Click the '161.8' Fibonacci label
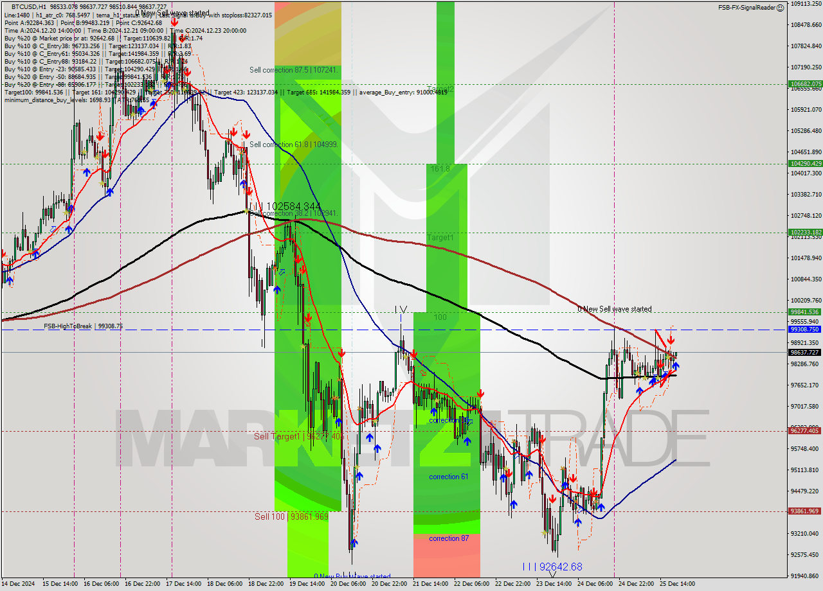Image resolution: width=823 pixels, height=591 pixels. pyautogui.click(x=440, y=168)
